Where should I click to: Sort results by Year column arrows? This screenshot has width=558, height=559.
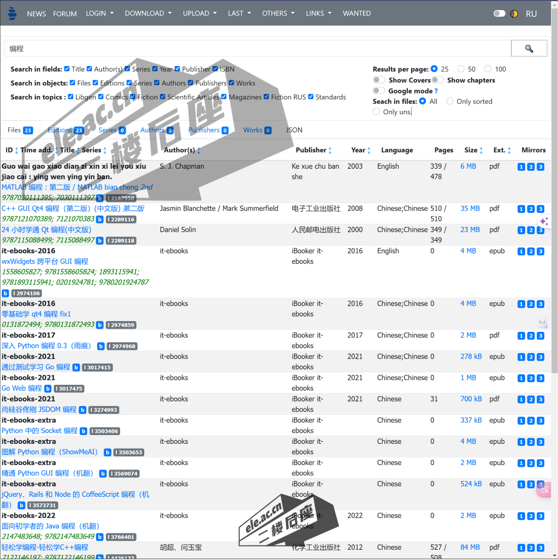[369, 151]
